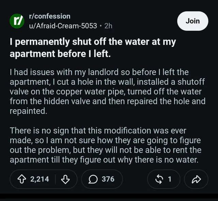Open the post by its bold title

[93, 48]
